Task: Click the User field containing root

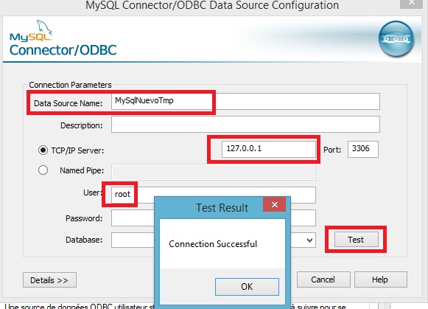Action: (214, 195)
